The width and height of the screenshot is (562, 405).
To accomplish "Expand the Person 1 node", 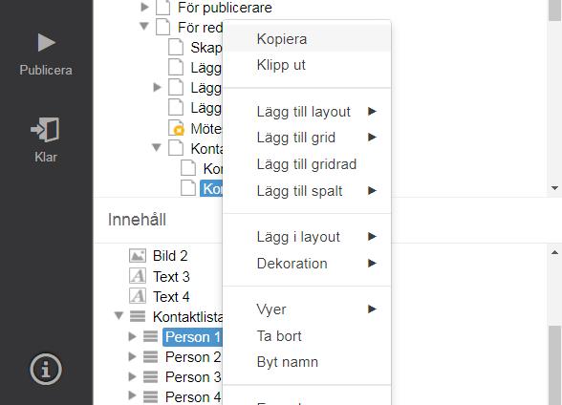I will (132, 336).
